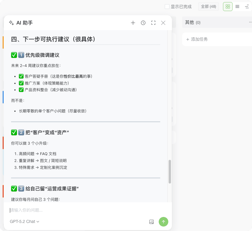Click the 给自己留"运营成果证据" heading
This screenshot has width=252, height=231.
click(45, 189)
